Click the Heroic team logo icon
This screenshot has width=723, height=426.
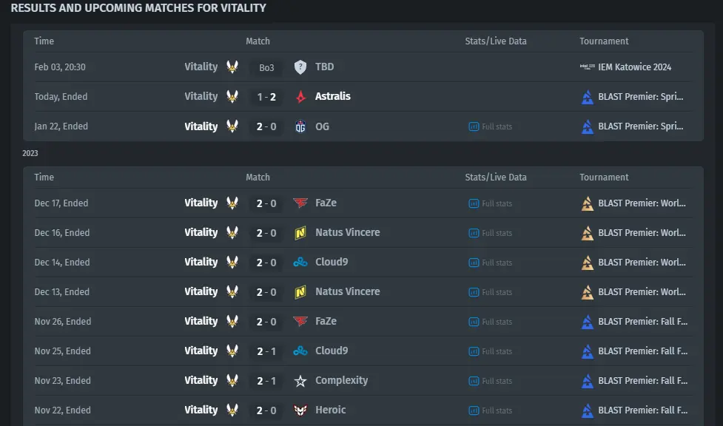(x=300, y=410)
